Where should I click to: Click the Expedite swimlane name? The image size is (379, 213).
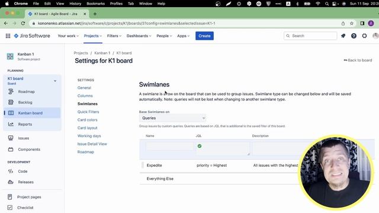coord(154,166)
